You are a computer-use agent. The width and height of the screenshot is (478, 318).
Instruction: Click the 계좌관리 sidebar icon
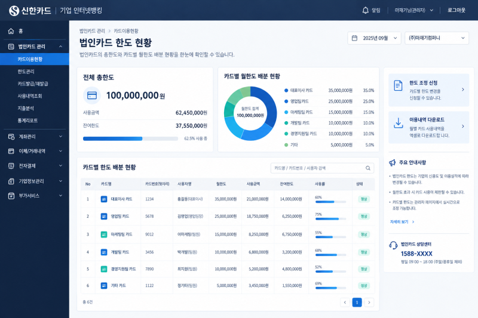[11, 137]
